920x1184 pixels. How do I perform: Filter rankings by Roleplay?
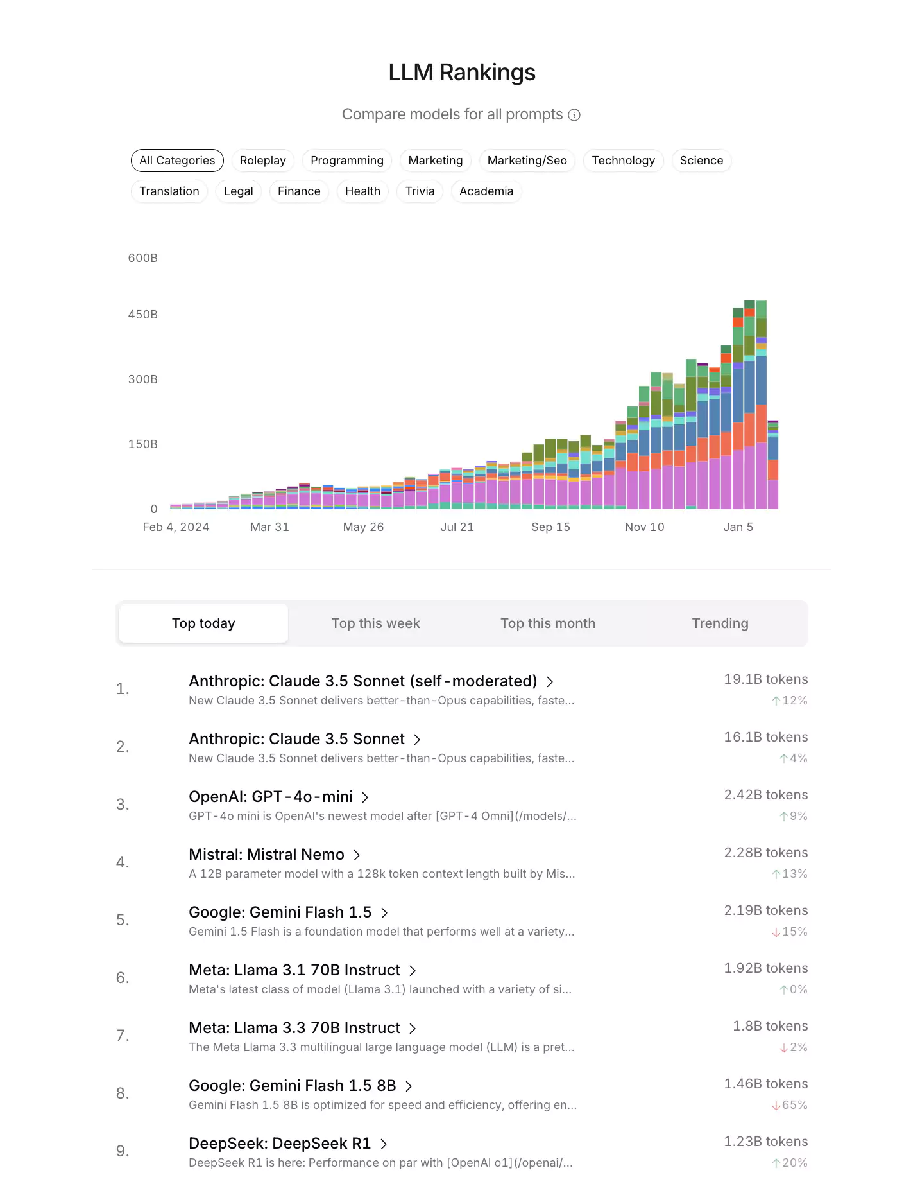click(263, 161)
